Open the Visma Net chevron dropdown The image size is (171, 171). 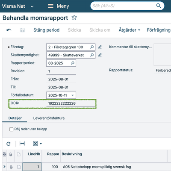tap(32, 6)
